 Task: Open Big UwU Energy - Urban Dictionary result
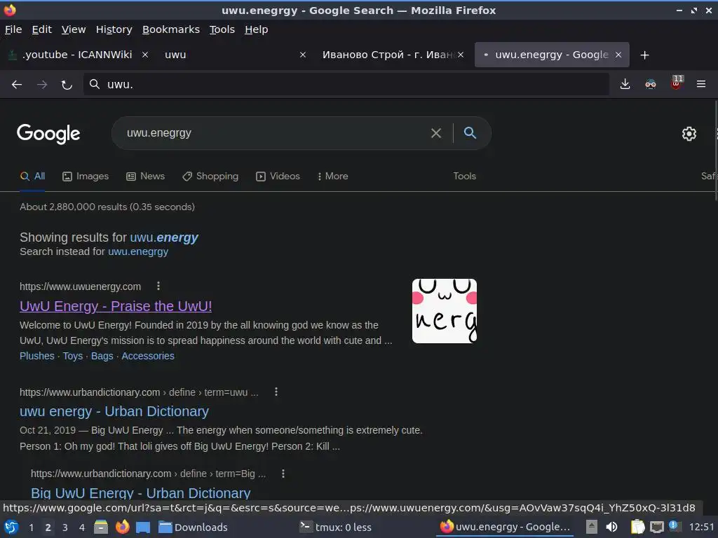click(140, 493)
